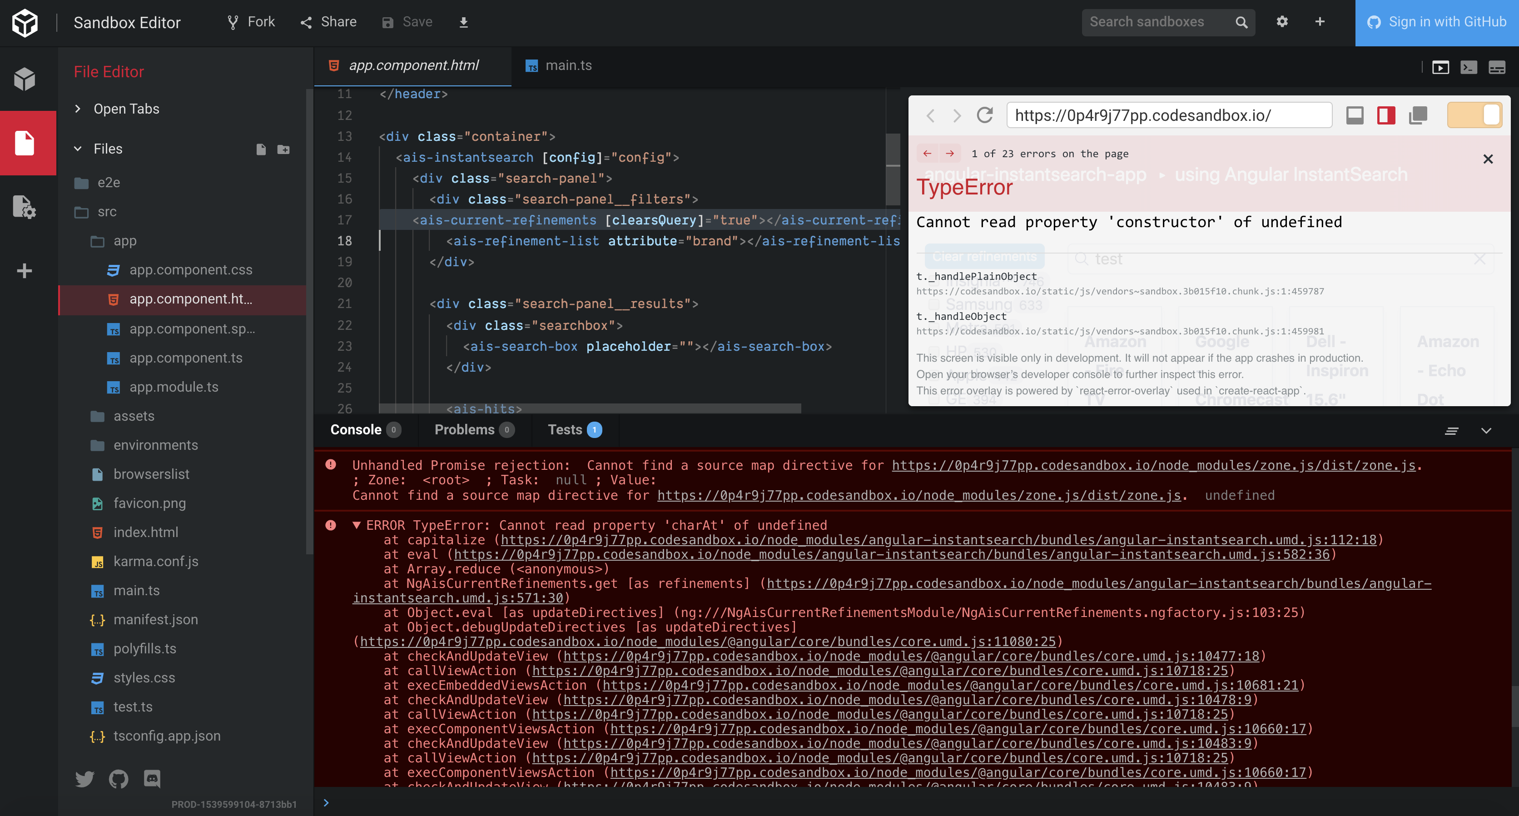The width and height of the screenshot is (1519, 816).
Task: Open the Problems console tab
Action: [x=465, y=429]
